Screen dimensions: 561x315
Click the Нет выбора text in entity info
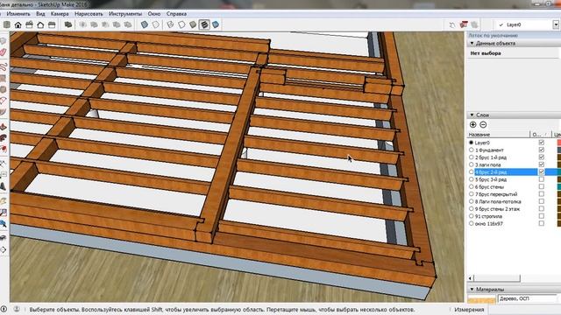click(x=486, y=53)
